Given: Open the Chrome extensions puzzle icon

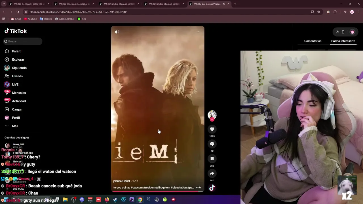Looking at the screenshot, I should [335, 12].
